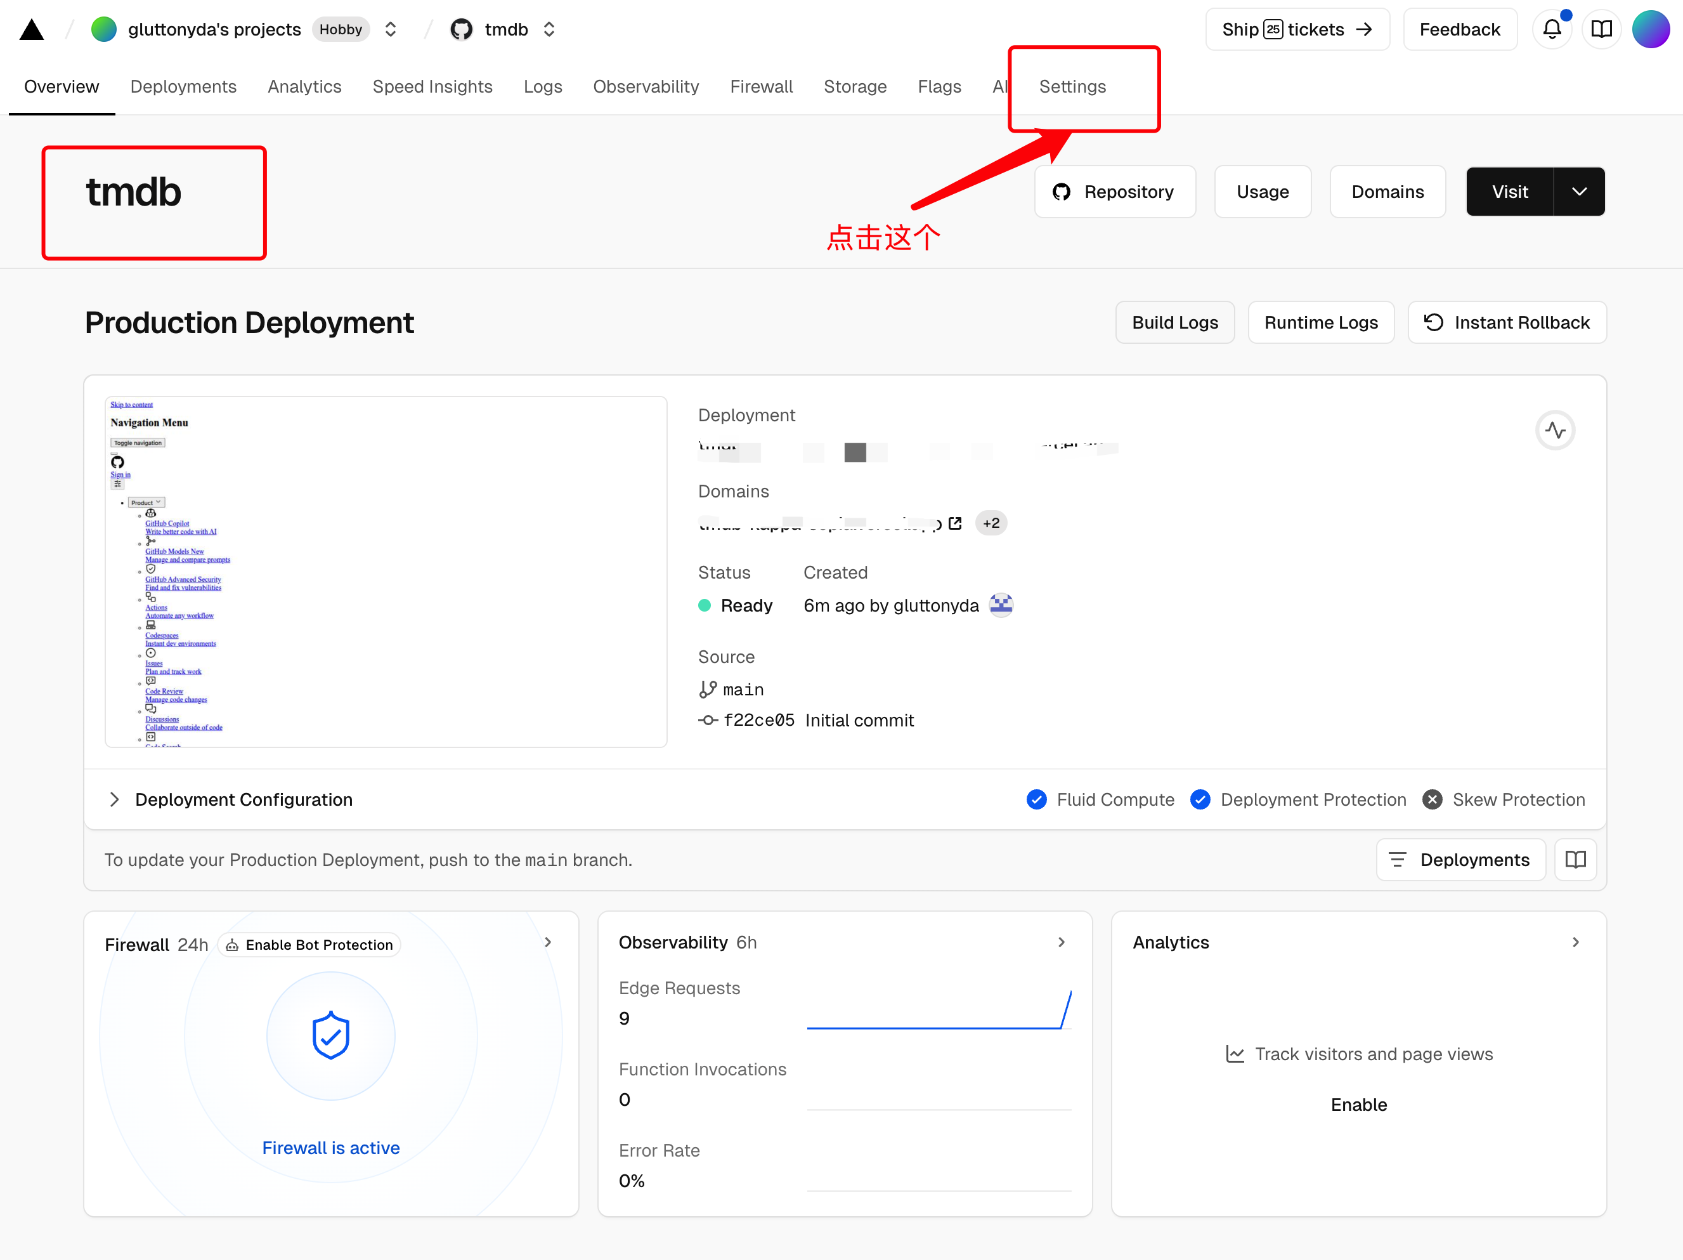Open the domain external link icon
The height and width of the screenshot is (1260, 1683).
[x=956, y=523]
